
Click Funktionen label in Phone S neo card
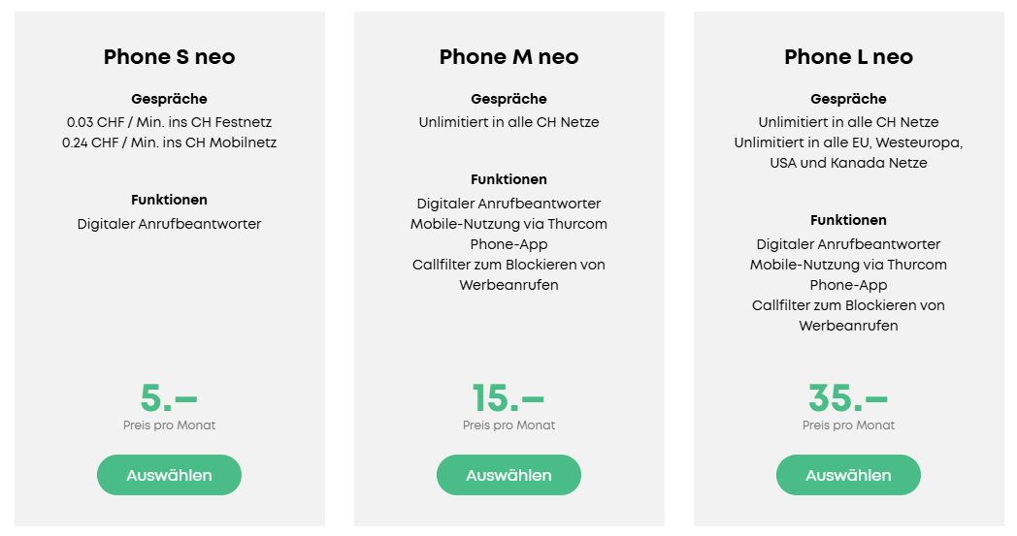click(x=169, y=200)
